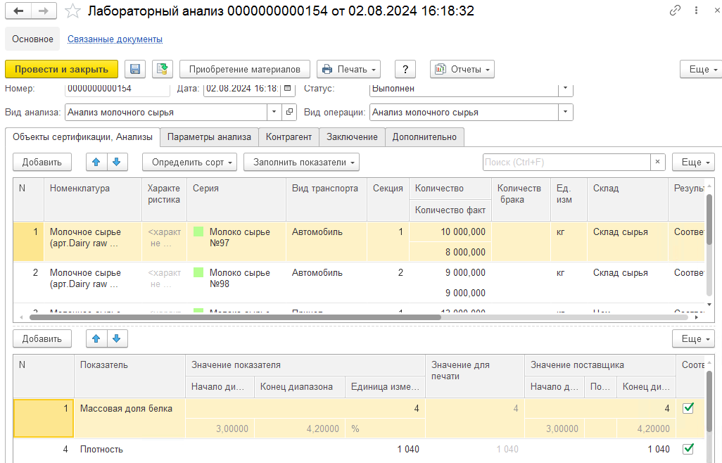
Task: Select green swatch for Молоко сырье №98
Action: pyautogui.click(x=198, y=272)
